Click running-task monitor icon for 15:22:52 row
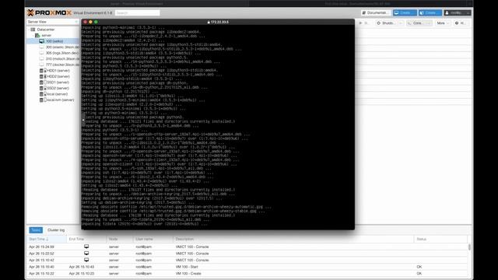This screenshot has width=498, height=280. 86,254
